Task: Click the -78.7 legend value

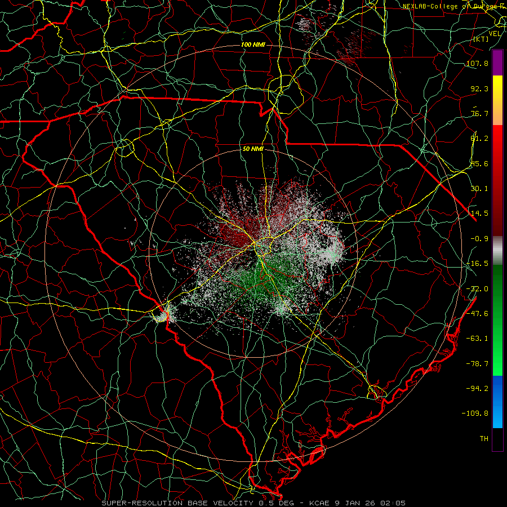Action: point(477,364)
